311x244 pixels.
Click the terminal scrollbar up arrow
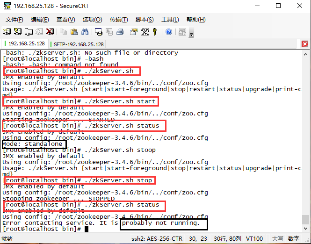pos(305,54)
